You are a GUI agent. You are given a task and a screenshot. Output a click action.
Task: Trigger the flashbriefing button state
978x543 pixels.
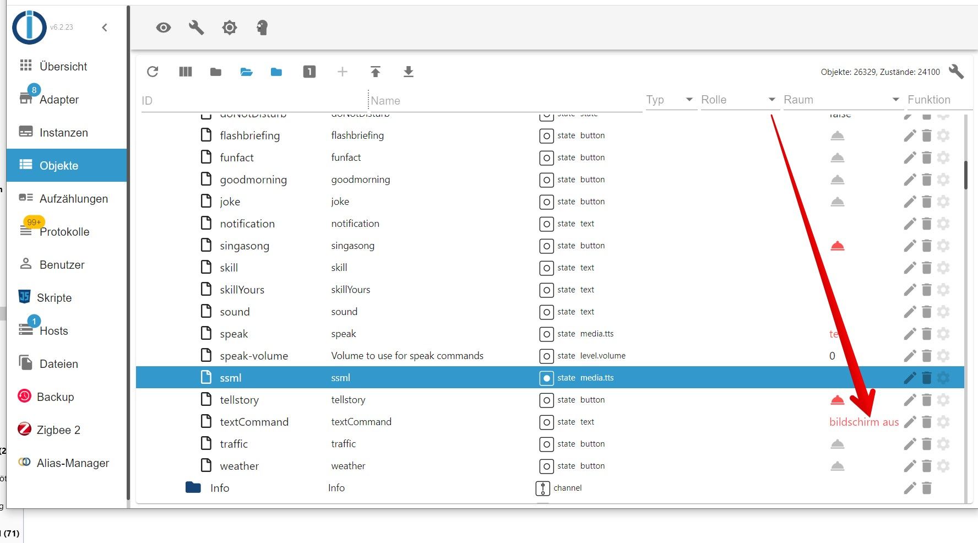point(837,135)
